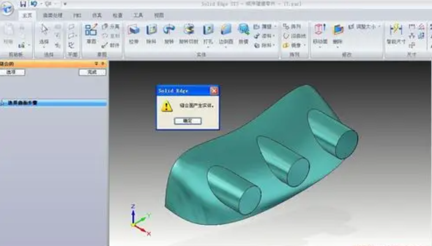Image resolution: width=432 pixels, height=246 pixels.
Task: Select the Hole (打孔) tool
Action: point(208,32)
